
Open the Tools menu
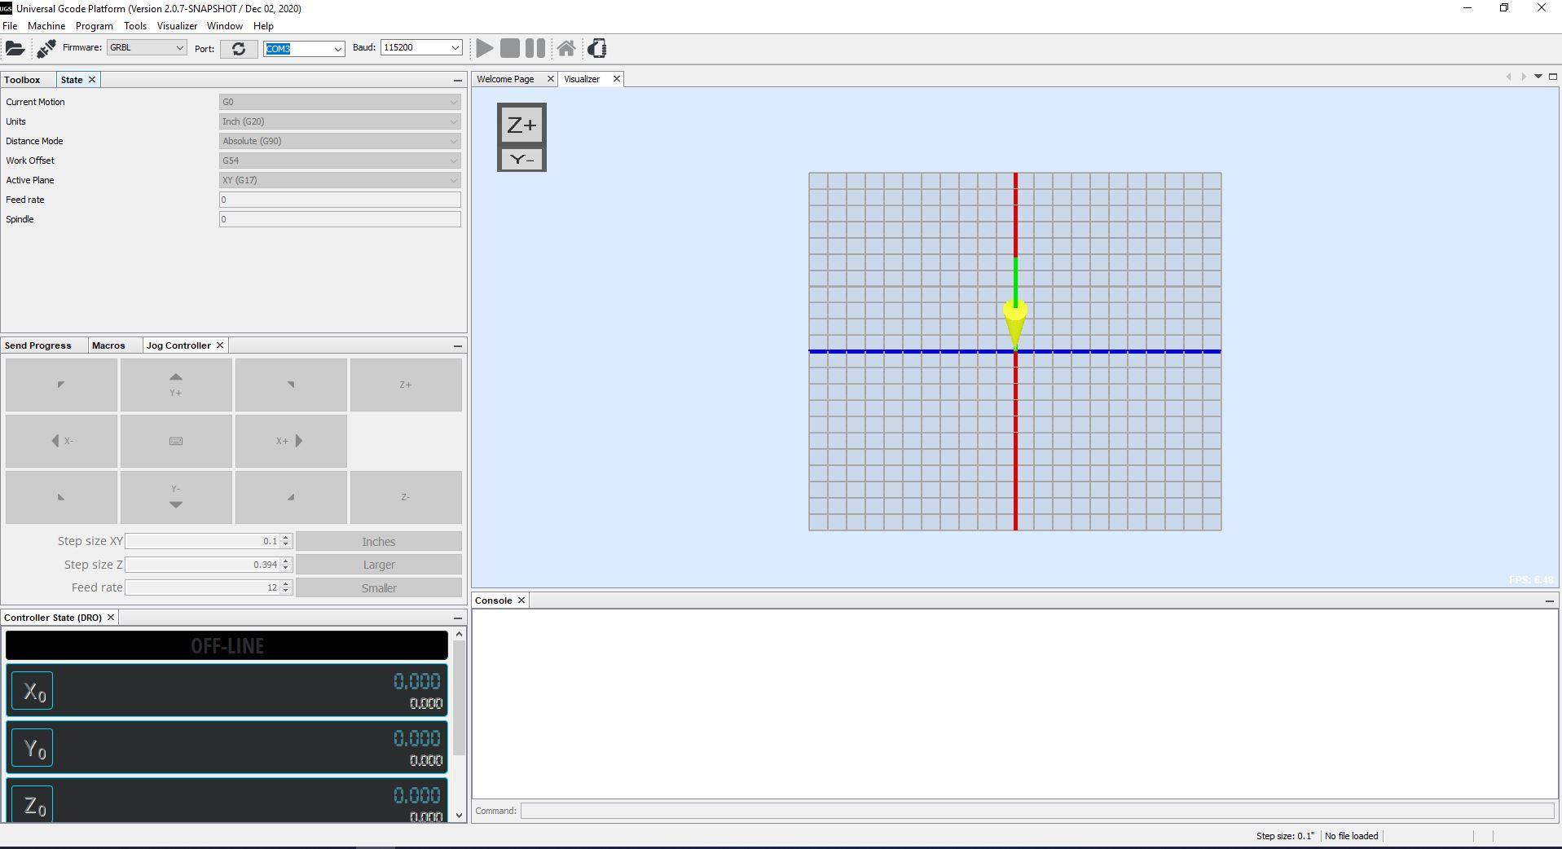click(x=135, y=26)
